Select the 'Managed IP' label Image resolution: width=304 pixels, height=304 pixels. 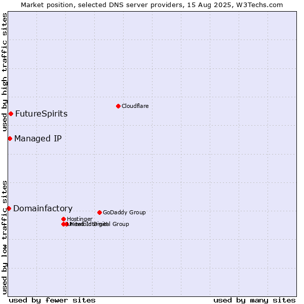pos(38,139)
